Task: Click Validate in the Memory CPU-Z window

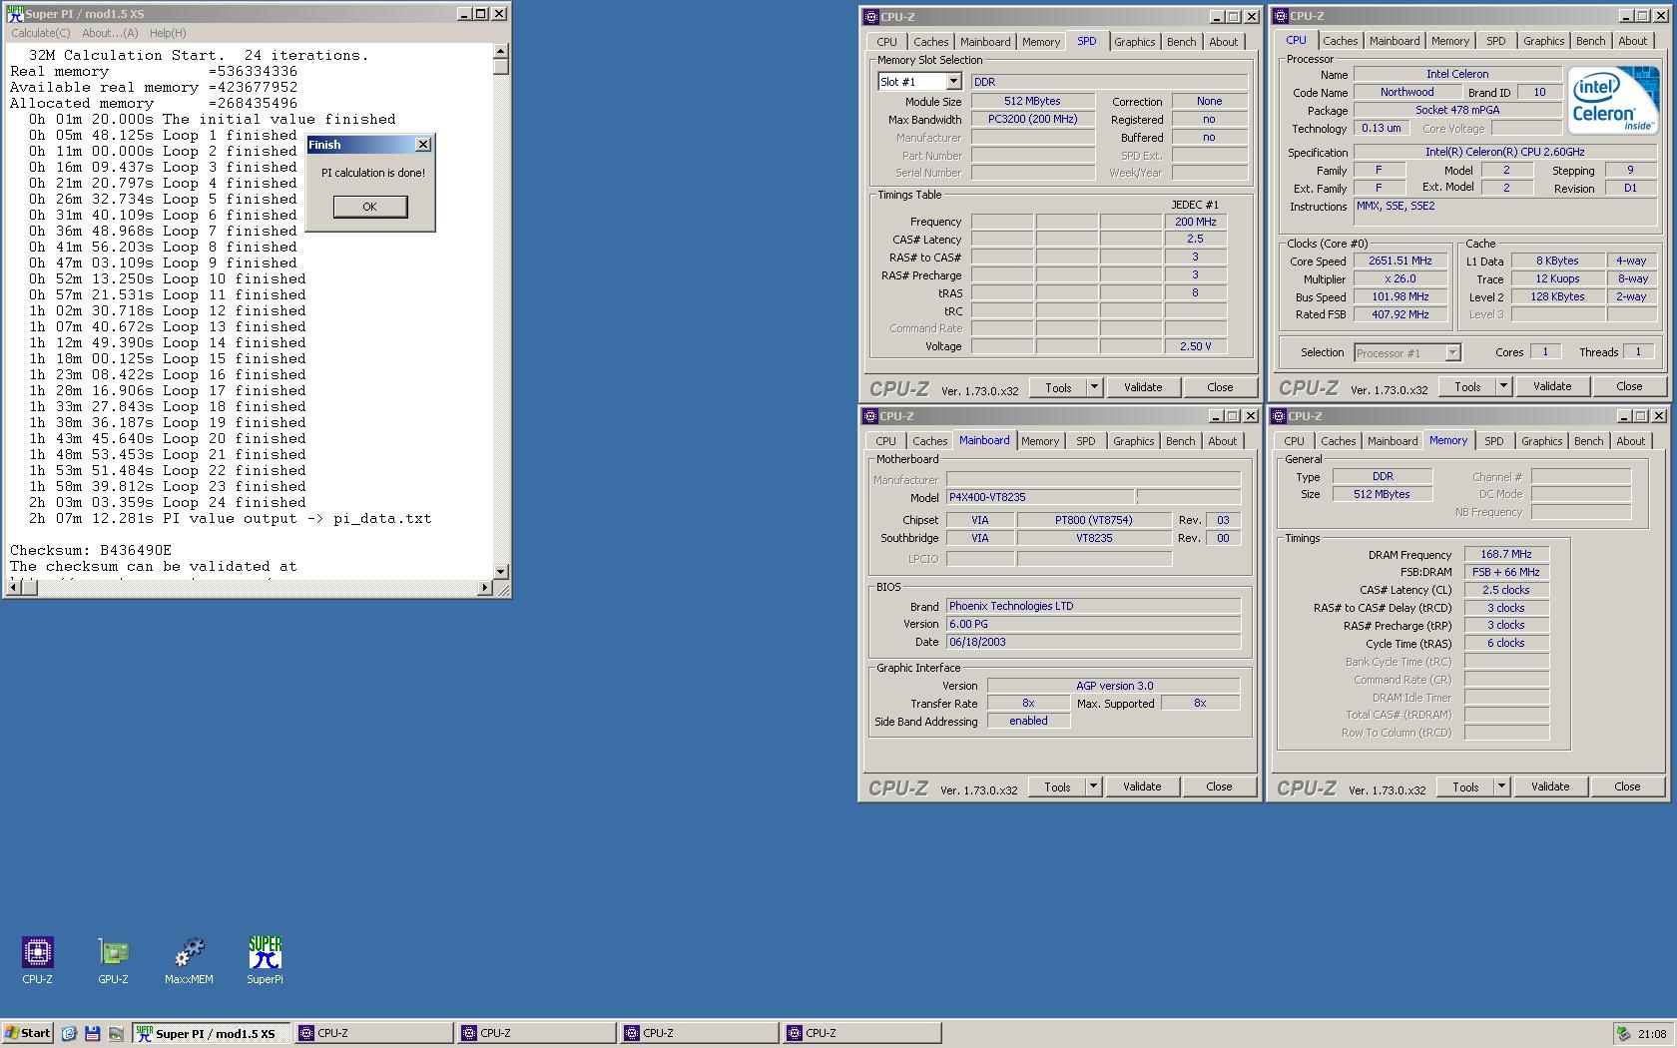Action: 1550,786
